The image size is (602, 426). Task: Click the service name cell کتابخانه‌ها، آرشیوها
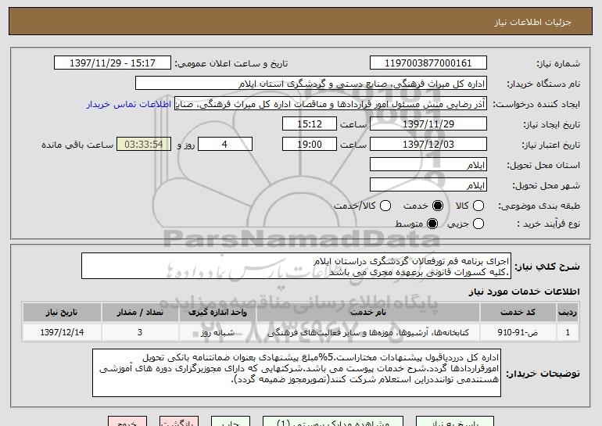tap(368, 332)
